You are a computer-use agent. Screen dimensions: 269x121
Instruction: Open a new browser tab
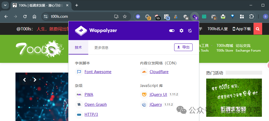click(x=77, y=5)
